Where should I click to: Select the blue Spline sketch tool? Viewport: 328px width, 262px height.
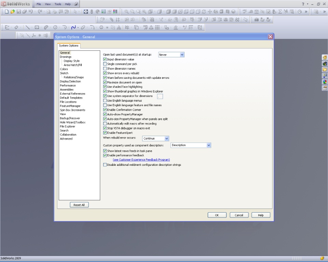coord(73,27)
